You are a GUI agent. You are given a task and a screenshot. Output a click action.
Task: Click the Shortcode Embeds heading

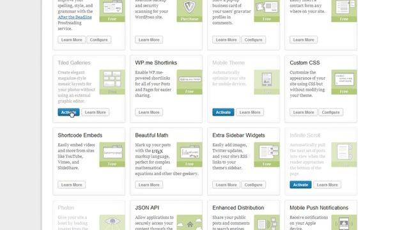click(x=80, y=135)
